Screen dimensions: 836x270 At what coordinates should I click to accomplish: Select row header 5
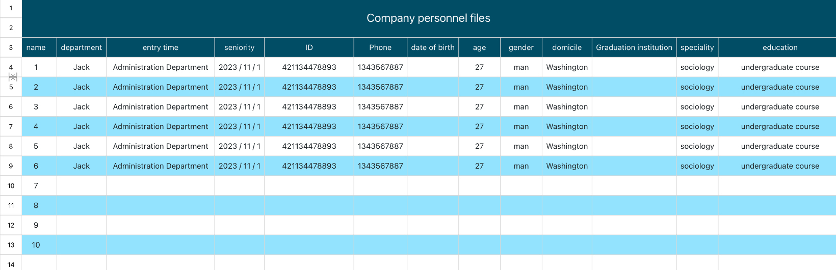[11, 87]
